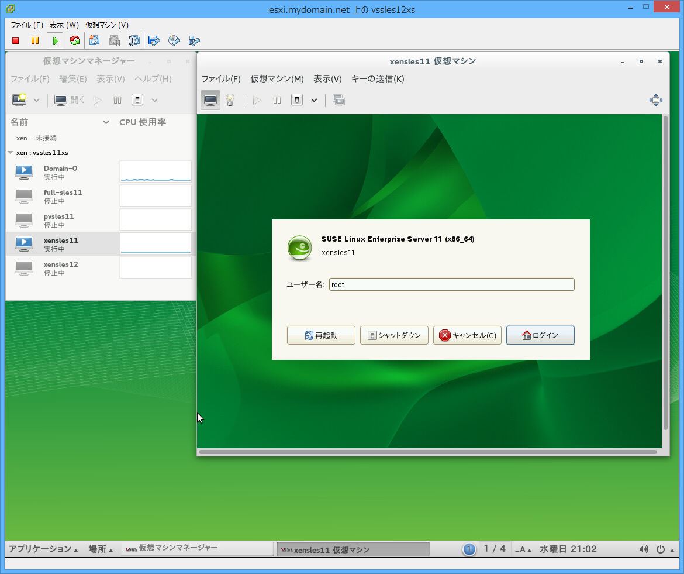The width and height of the screenshot is (684, 574).
Task: Click the shutdown icon in xensles11 window toolbar
Action: [296, 100]
